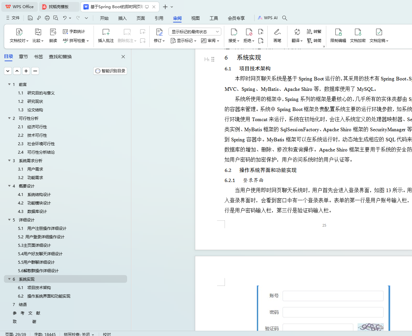Click the 拒绝 reject change icon

click(x=249, y=36)
